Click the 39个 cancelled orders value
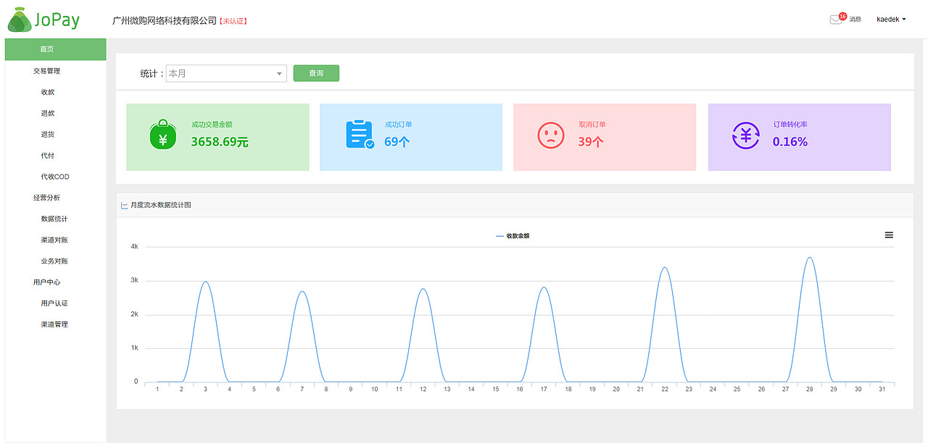 point(591,142)
